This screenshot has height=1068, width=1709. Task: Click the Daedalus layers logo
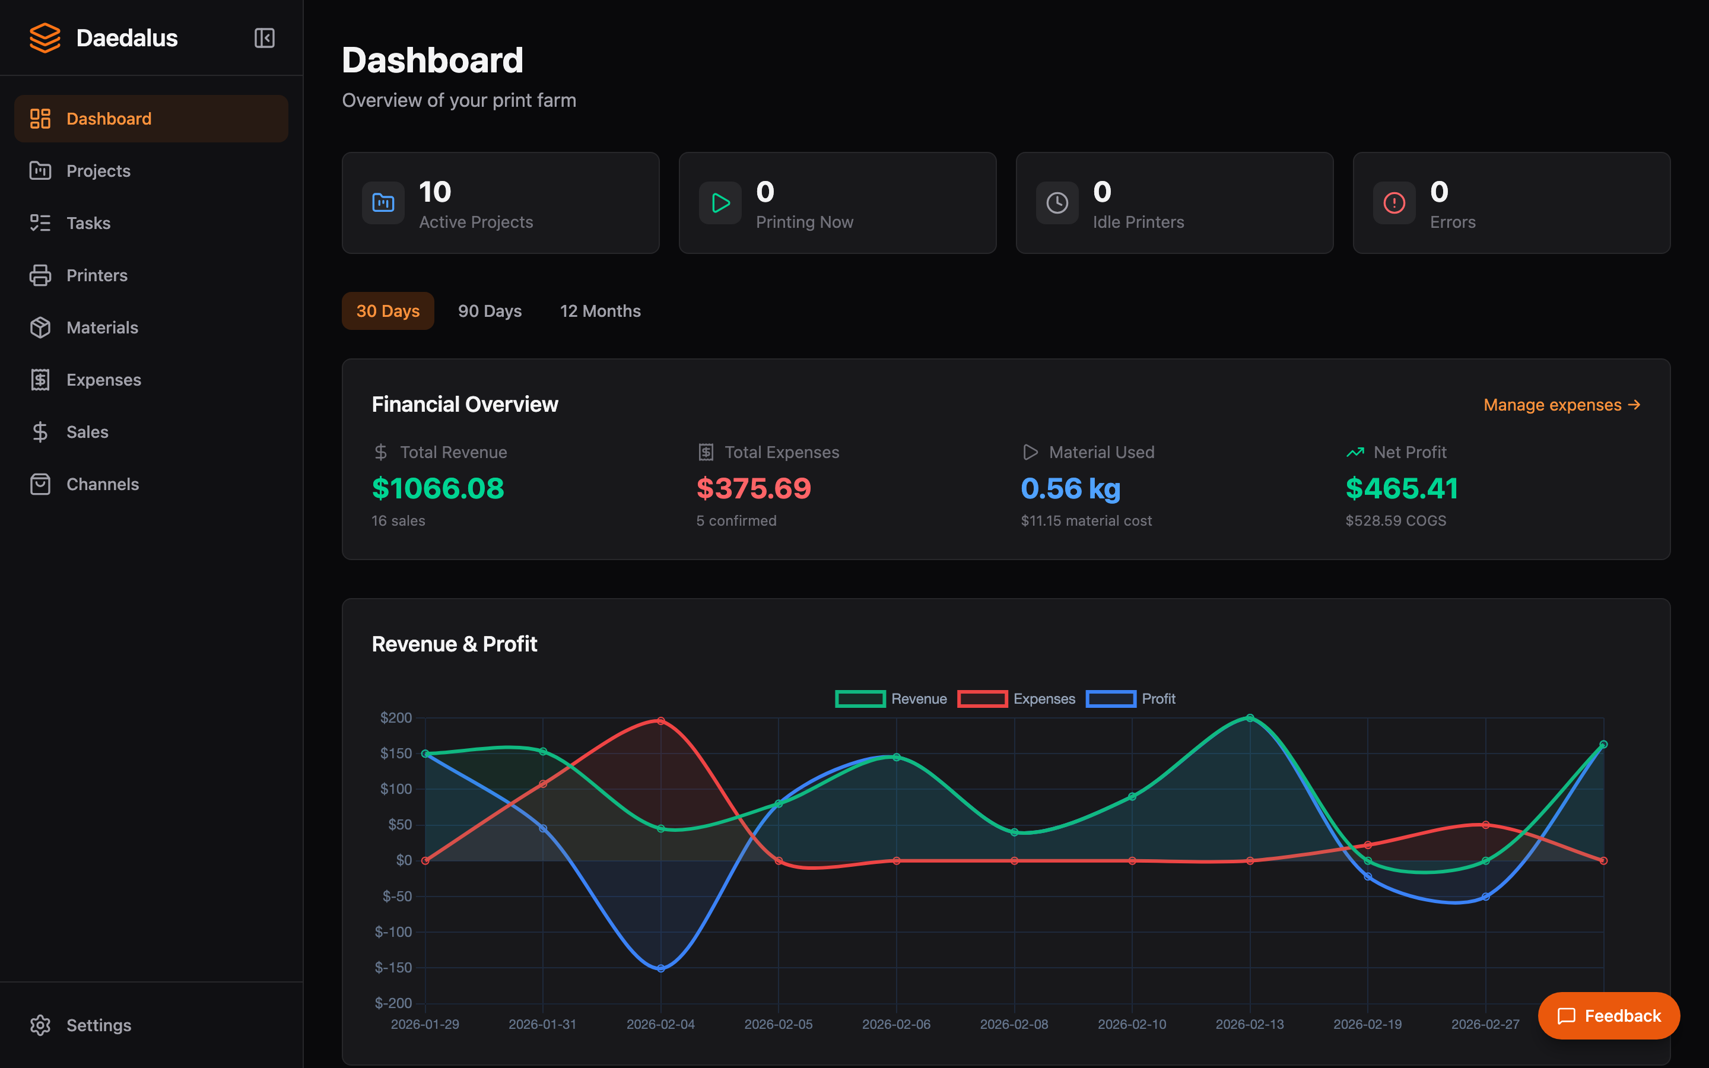coord(45,38)
